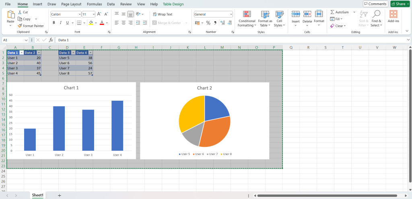The width and height of the screenshot is (412, 199).
Task: Select the Sheet1 sheet tab
Action: [x=38, y=195]
